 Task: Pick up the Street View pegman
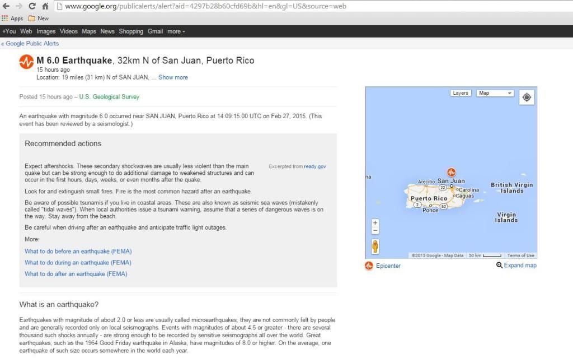[375, 246]
